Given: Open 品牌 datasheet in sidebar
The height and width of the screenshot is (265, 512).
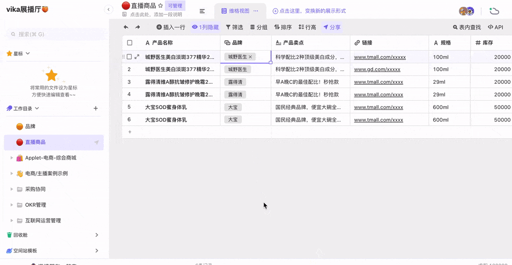Looking at the screenshot, I should point(30,126).
